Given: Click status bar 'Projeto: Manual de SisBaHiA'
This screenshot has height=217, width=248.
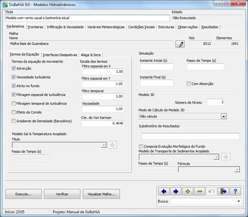Looking at the screenshot, I should pos(76,212).
